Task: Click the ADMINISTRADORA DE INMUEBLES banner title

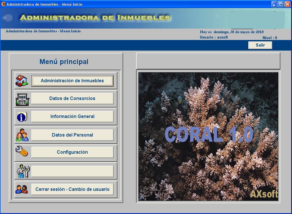Action: (95, 18)
